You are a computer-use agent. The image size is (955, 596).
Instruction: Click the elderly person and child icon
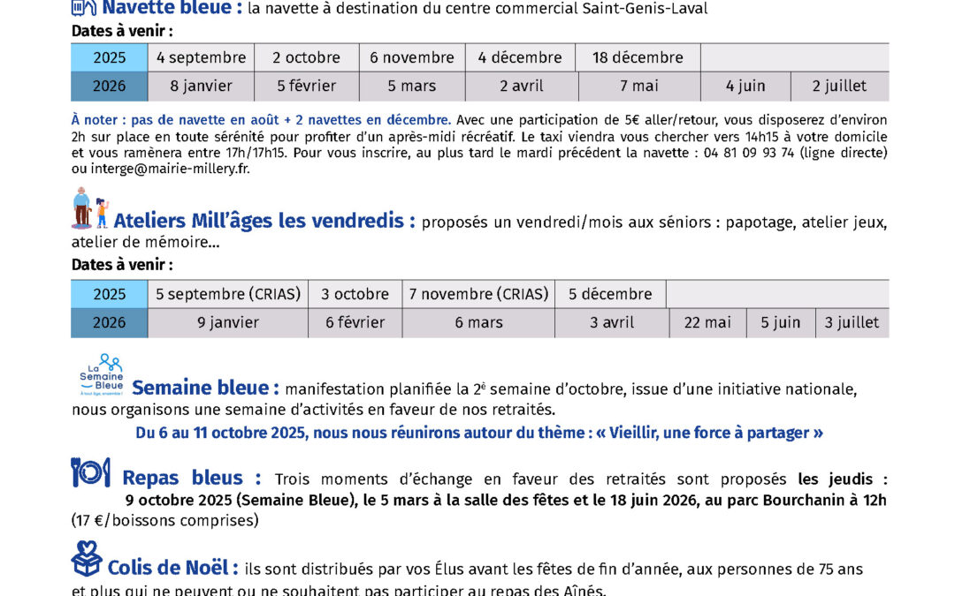point(88,210)
